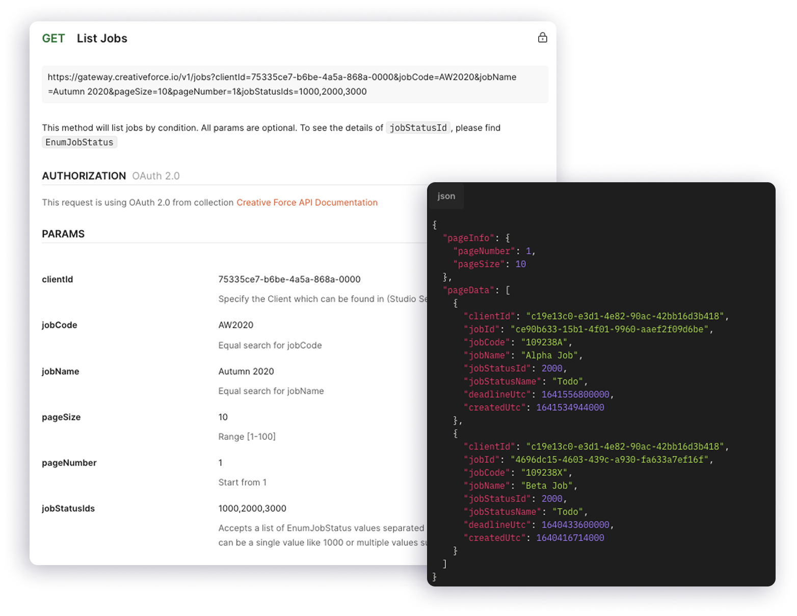
Task: Click the "109238X" jobCode value
Action: pos(544,473)
